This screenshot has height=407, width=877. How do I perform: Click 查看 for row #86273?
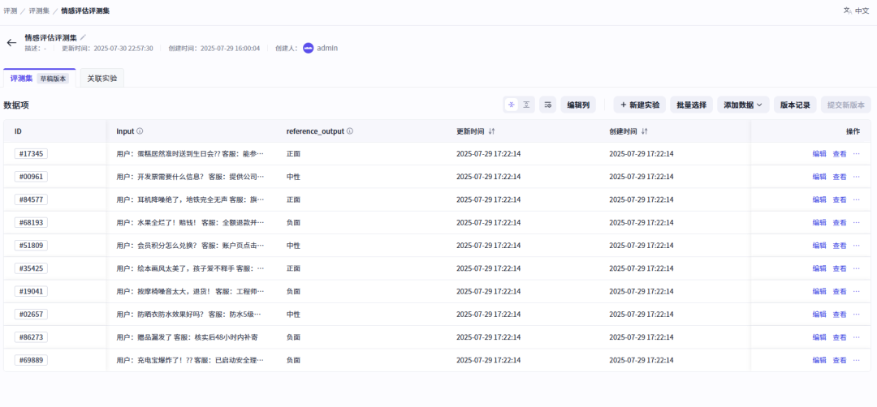pyautogui.click(x=840, y=337)
